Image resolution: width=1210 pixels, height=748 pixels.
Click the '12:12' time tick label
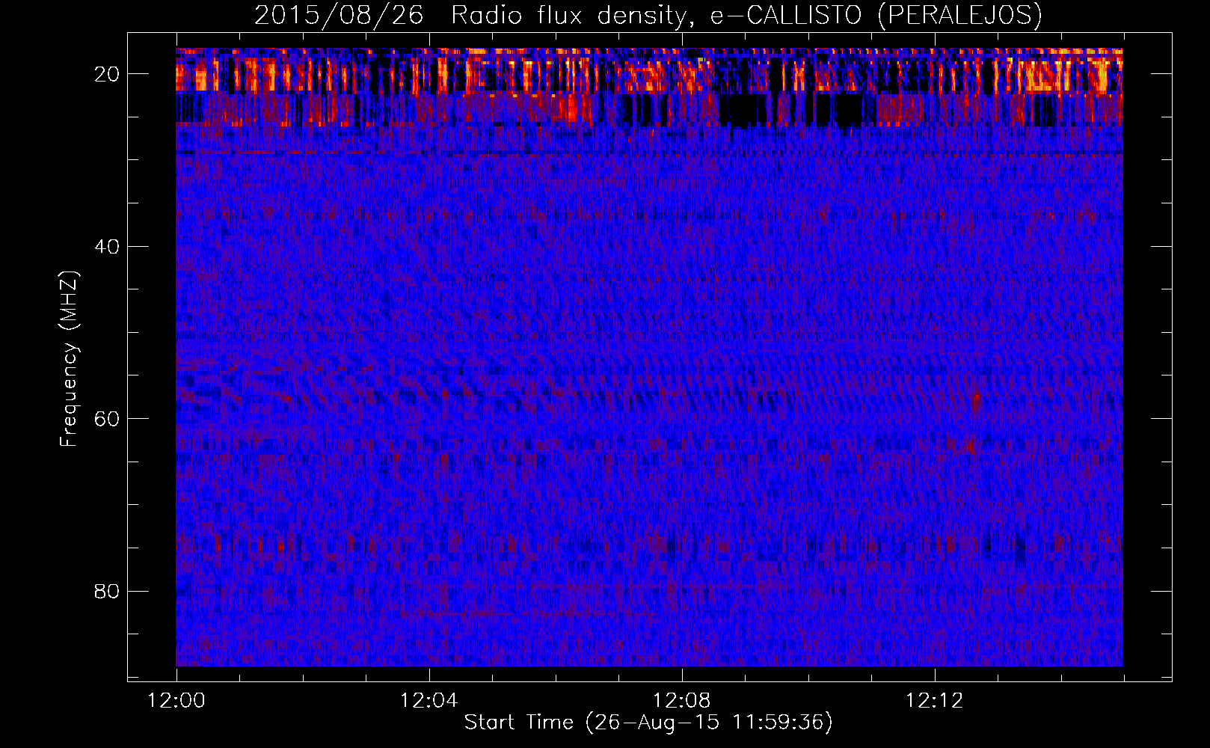934,701
